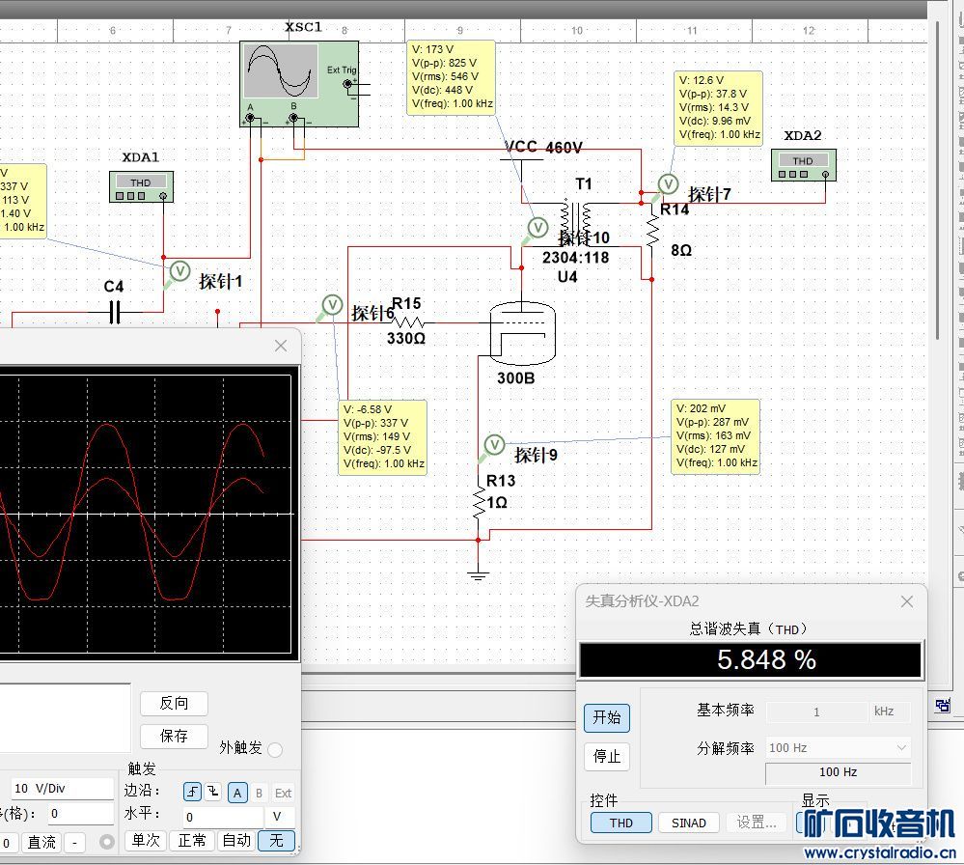Switch analyzer to THD mode
This screenshot has height=865, width=964.
pos(620,823)
